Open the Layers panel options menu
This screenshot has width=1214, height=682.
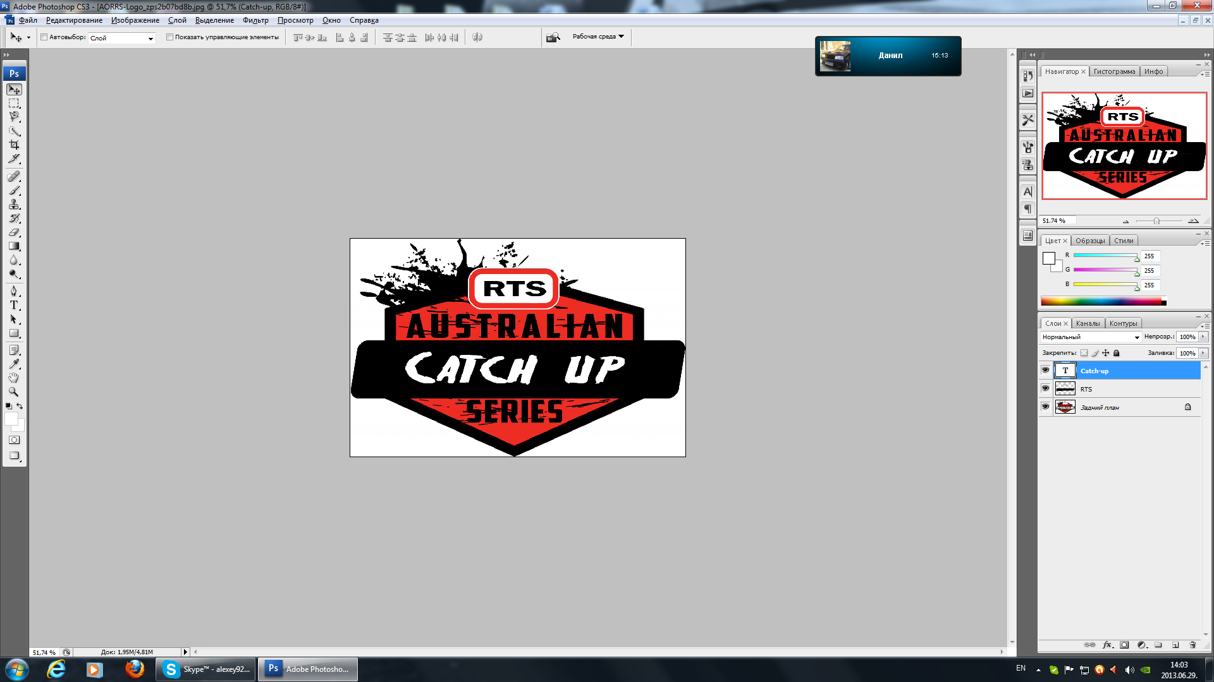coord(1205,325)
